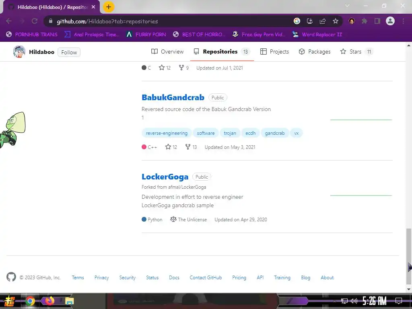
Task: Bookmark this page with star icon
Action: tap(336, 21)
